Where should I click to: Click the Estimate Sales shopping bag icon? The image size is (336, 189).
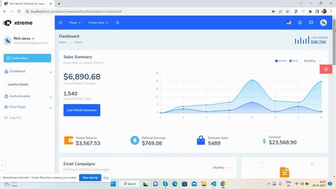tap(201, 140)
